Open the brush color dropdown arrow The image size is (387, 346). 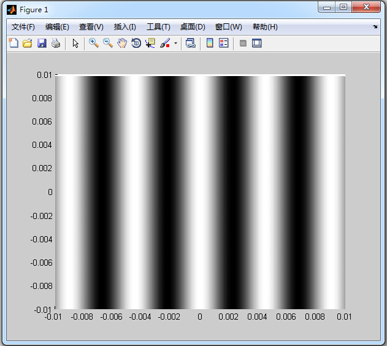(175, 43)
